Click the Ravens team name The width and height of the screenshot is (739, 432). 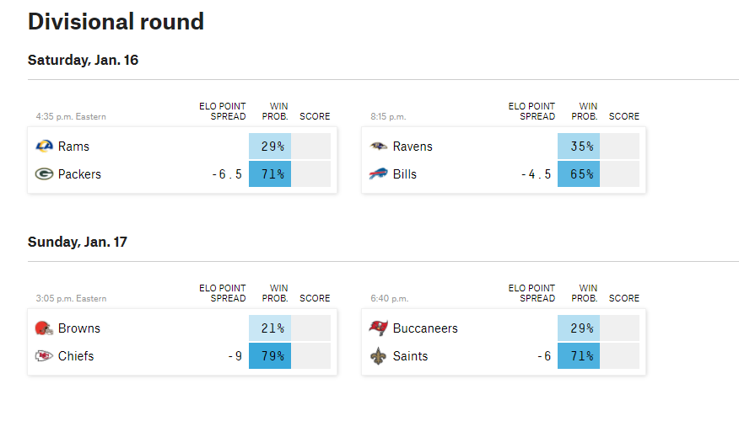(x=413, y=147)
